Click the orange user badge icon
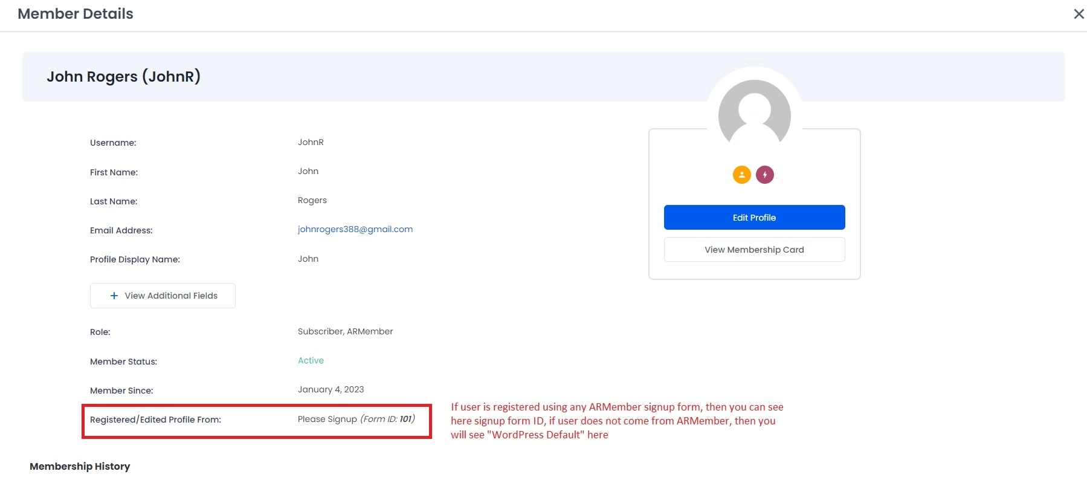Screen dimensions: 1087x477 742,175
